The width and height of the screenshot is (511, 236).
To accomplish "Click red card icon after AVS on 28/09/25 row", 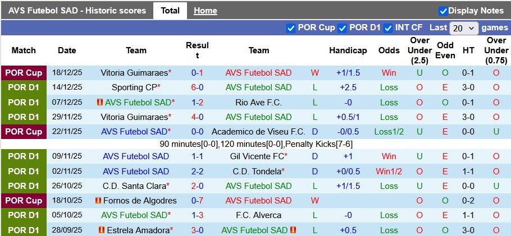I will coord(293,230).
